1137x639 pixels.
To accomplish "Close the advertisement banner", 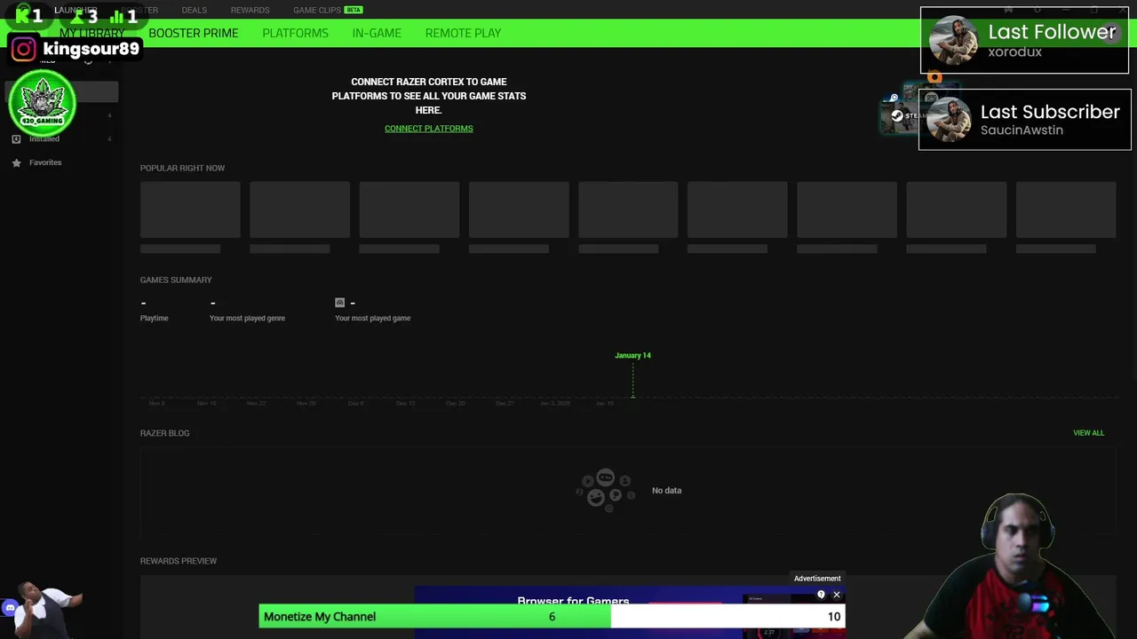I will tap(836, 595).
